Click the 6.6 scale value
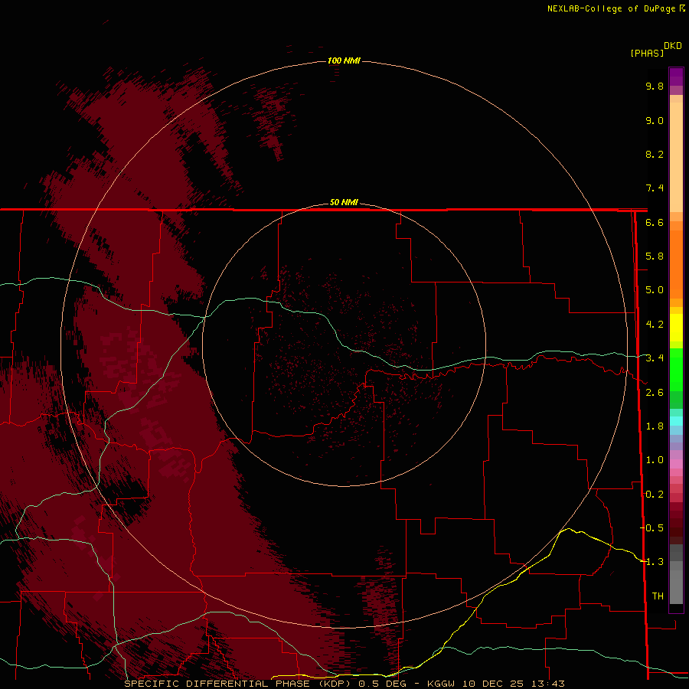The image size is (689, 689). point(655,222)
